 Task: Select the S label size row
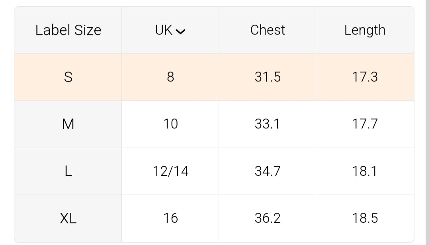(x=68, y=77)
